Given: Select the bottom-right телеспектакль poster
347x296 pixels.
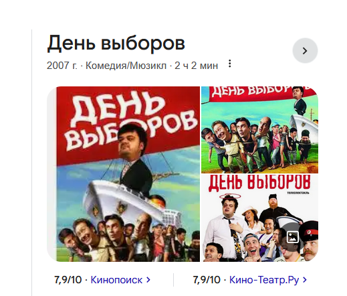Looking at the screenshot, I should (x=259, y=218).
